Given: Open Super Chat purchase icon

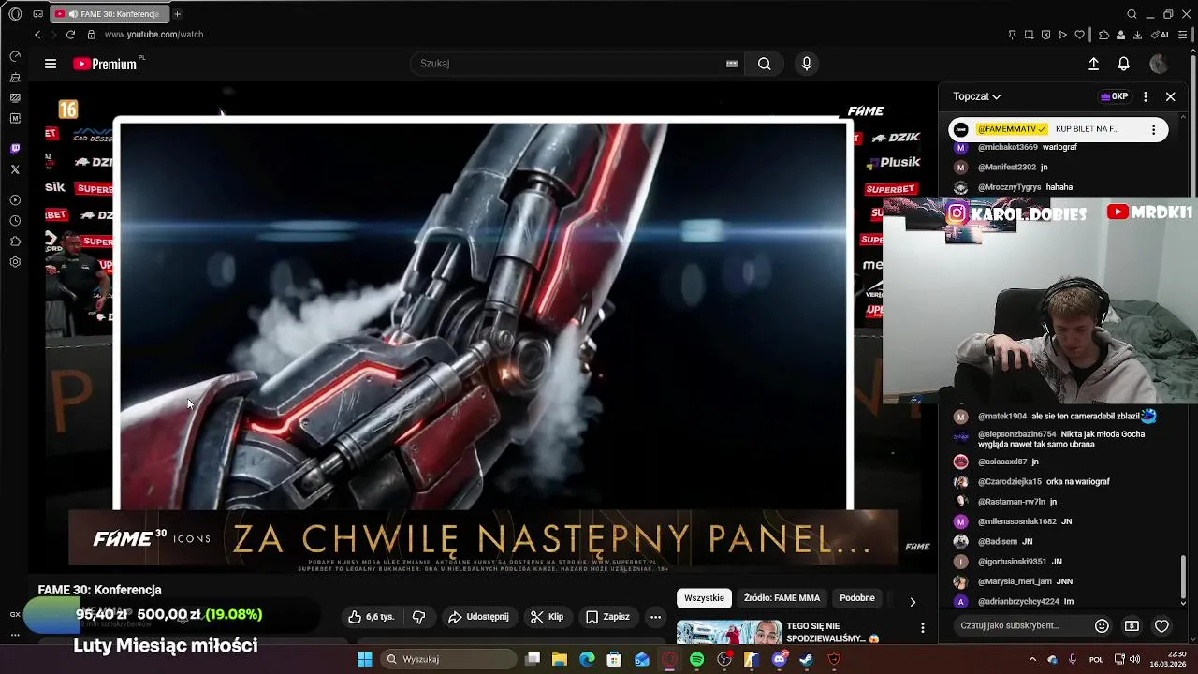Looking at the screenshot, I should 1132,626.
